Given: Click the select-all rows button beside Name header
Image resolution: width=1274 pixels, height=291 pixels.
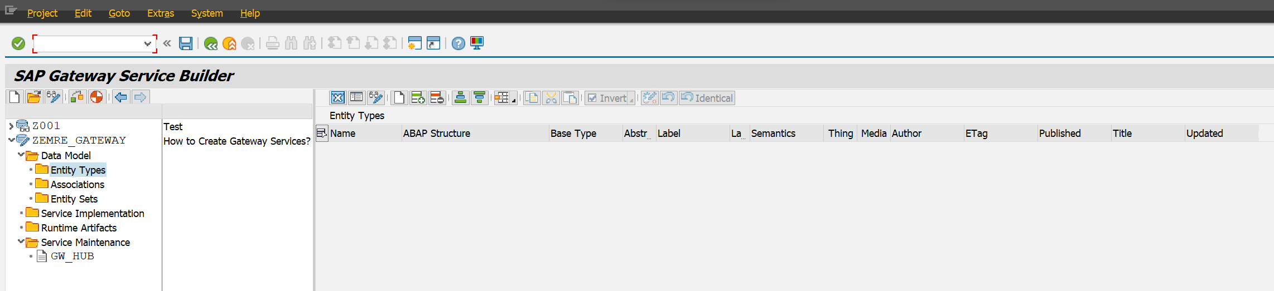Looking at the screenshot, I should [322, 134].
